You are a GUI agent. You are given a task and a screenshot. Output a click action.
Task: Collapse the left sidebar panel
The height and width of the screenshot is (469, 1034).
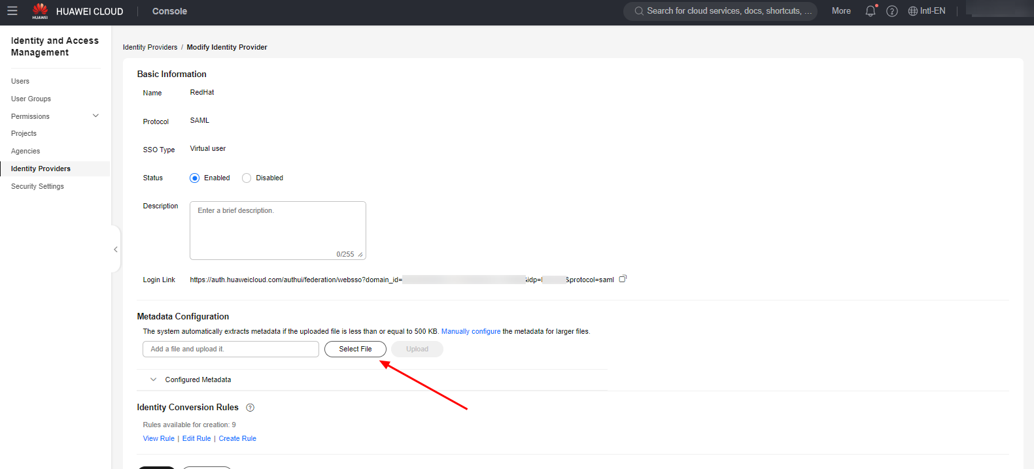[x=116, y=250]
